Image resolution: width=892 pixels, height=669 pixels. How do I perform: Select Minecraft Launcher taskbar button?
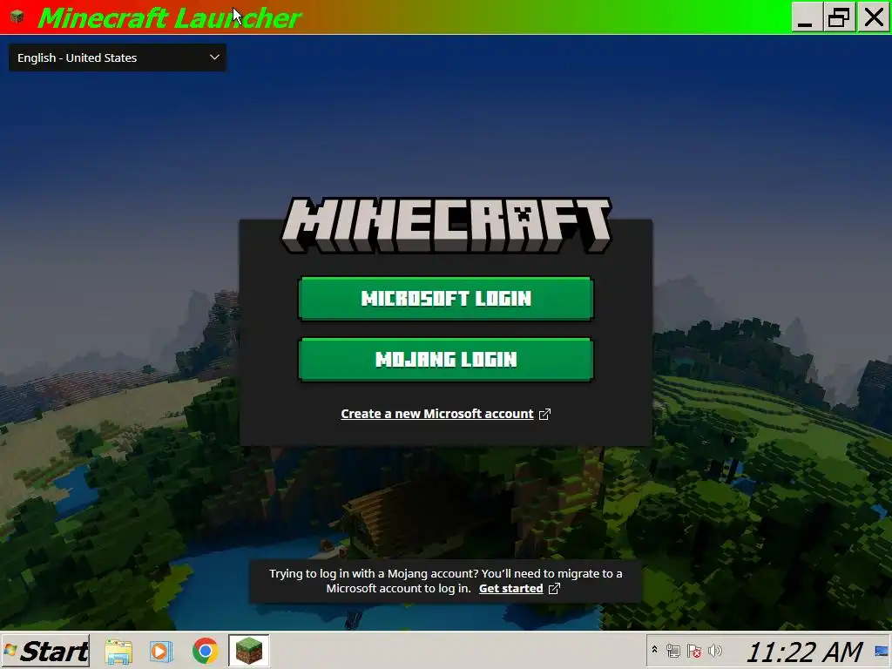(x=248, y=651)
